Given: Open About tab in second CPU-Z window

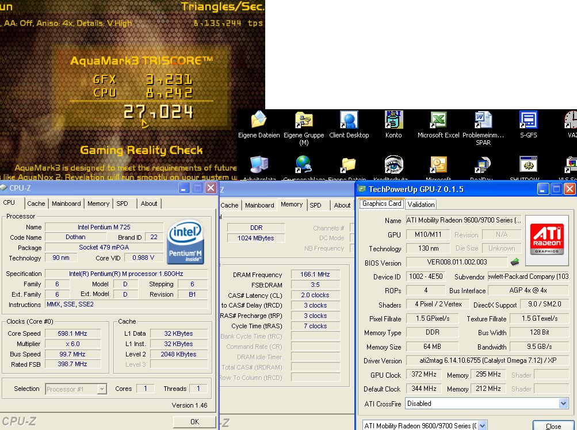Looking at the screenshot, I should [x=342, y=205].
